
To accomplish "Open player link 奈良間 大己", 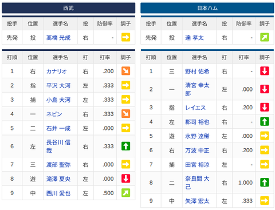I will tap(197, 183).
